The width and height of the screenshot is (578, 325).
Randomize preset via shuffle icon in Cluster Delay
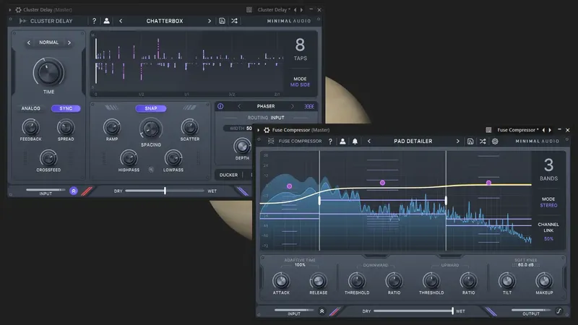click(234, 21)
